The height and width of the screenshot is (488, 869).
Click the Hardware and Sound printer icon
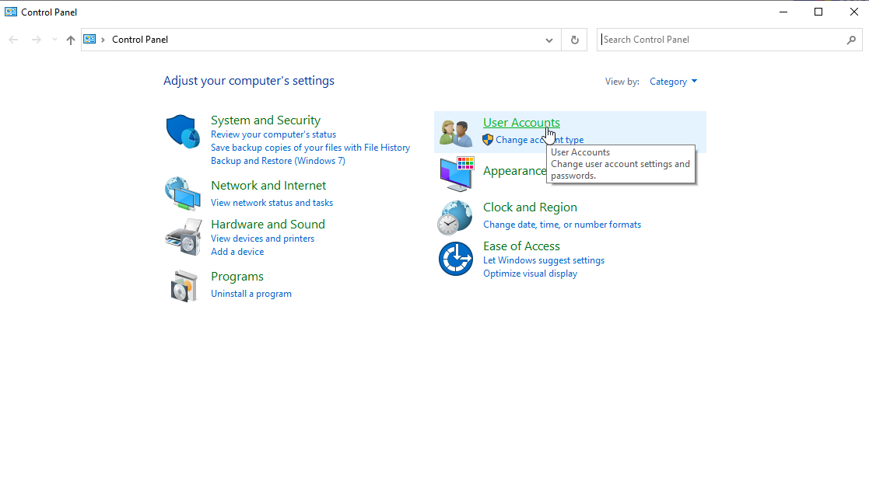click(184, 236)
